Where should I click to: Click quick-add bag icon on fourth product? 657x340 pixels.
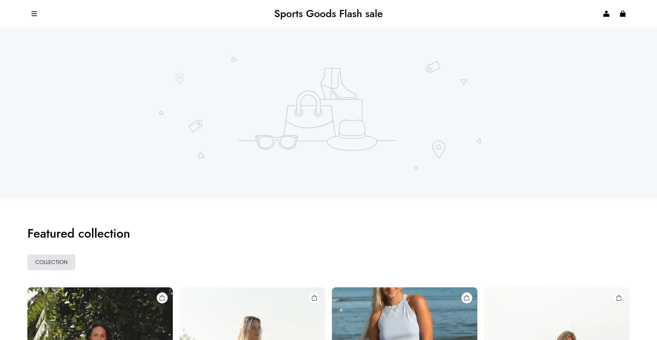(619, 298)
